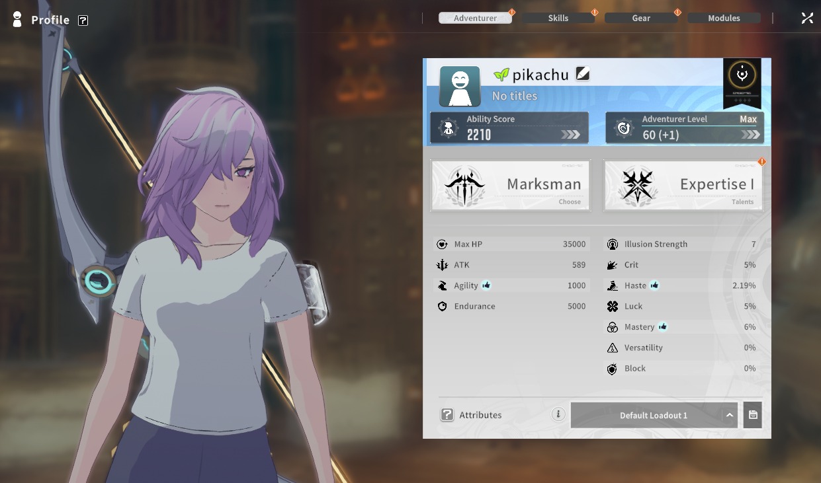This screenshot has width=821, height=483.
Task: Click the Haste value 2.19%
Action: (744, 285)
